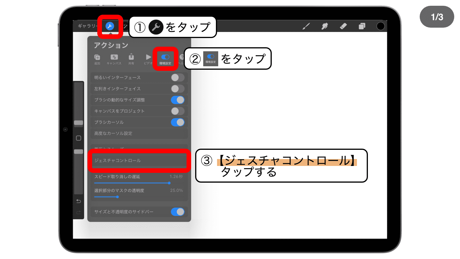Disable ブラシの動的なサイズ調整 switch
460x259 pixels.
178,100
